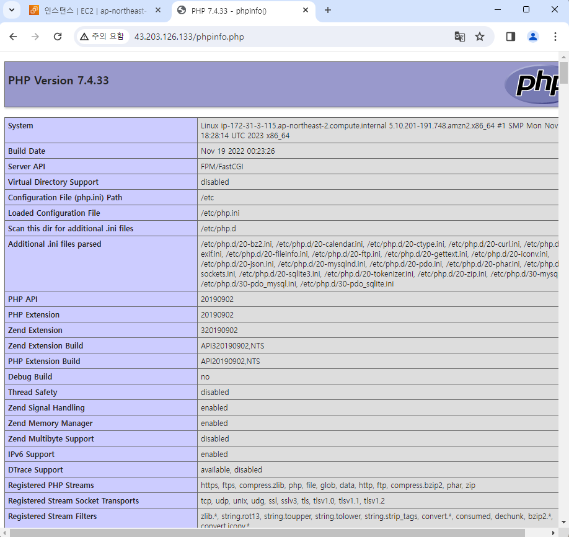
Task: Click the vertical scrollbar up arrow
Action: [563, 57]
